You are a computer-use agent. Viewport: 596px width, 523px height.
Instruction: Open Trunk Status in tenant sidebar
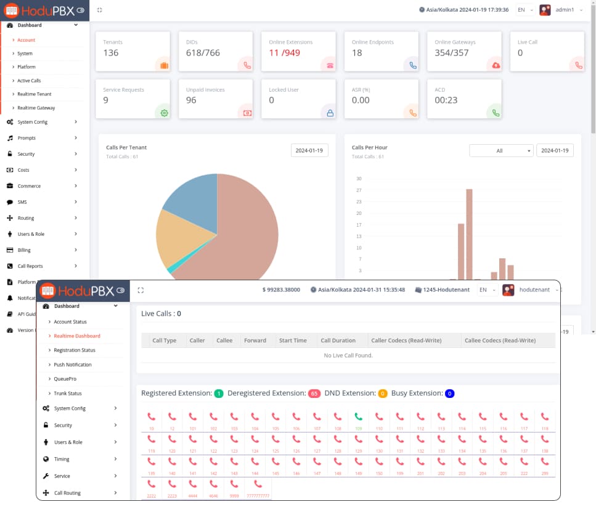pyautogui.click(x=67, y=394)
